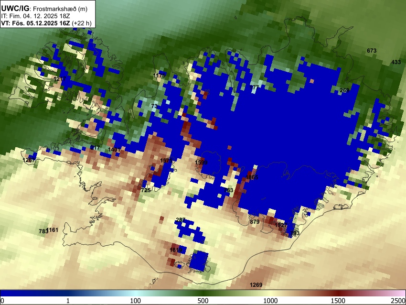Screen dimensions: 406x305
Task: Select the IT: Fim. 04. 12. 2025 18Z line
Action: pyautogui.click(x=35, y=16)
